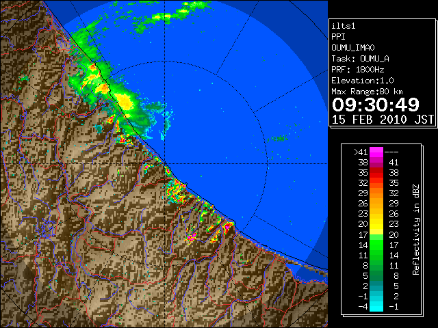Click the 'OUMU_IMAO' site name text

353,48
